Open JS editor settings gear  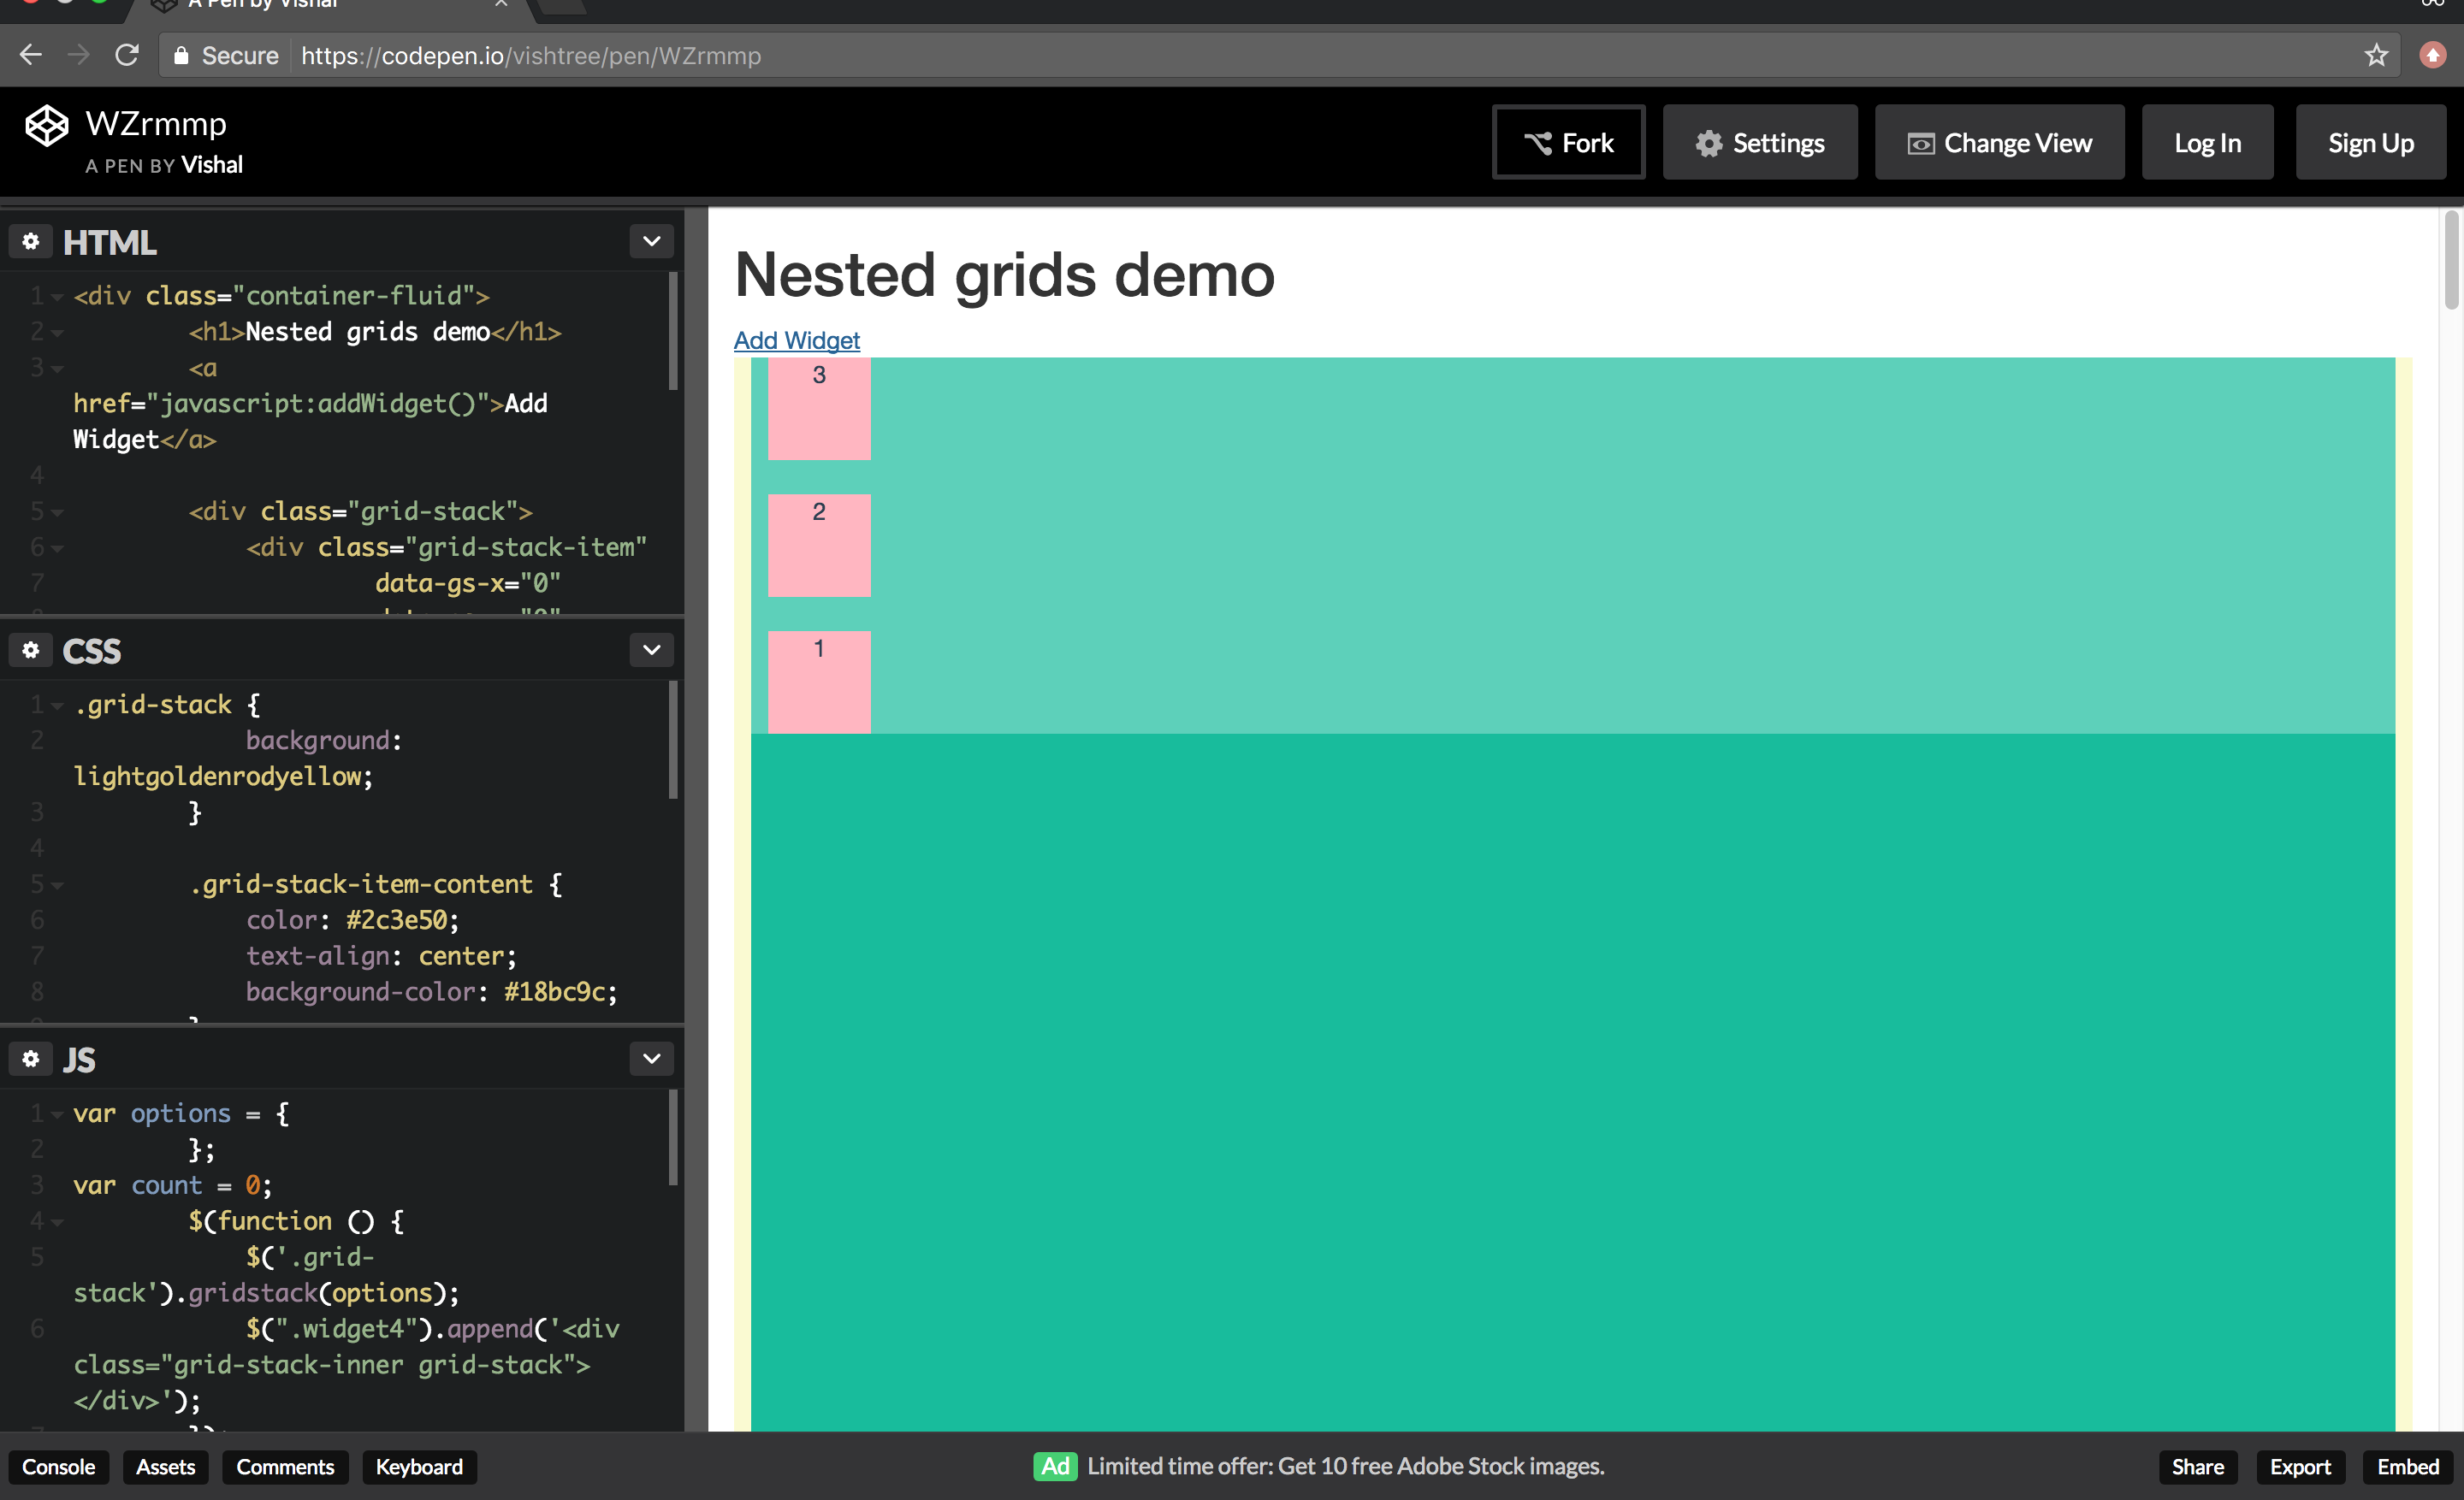pos(31,1058)
